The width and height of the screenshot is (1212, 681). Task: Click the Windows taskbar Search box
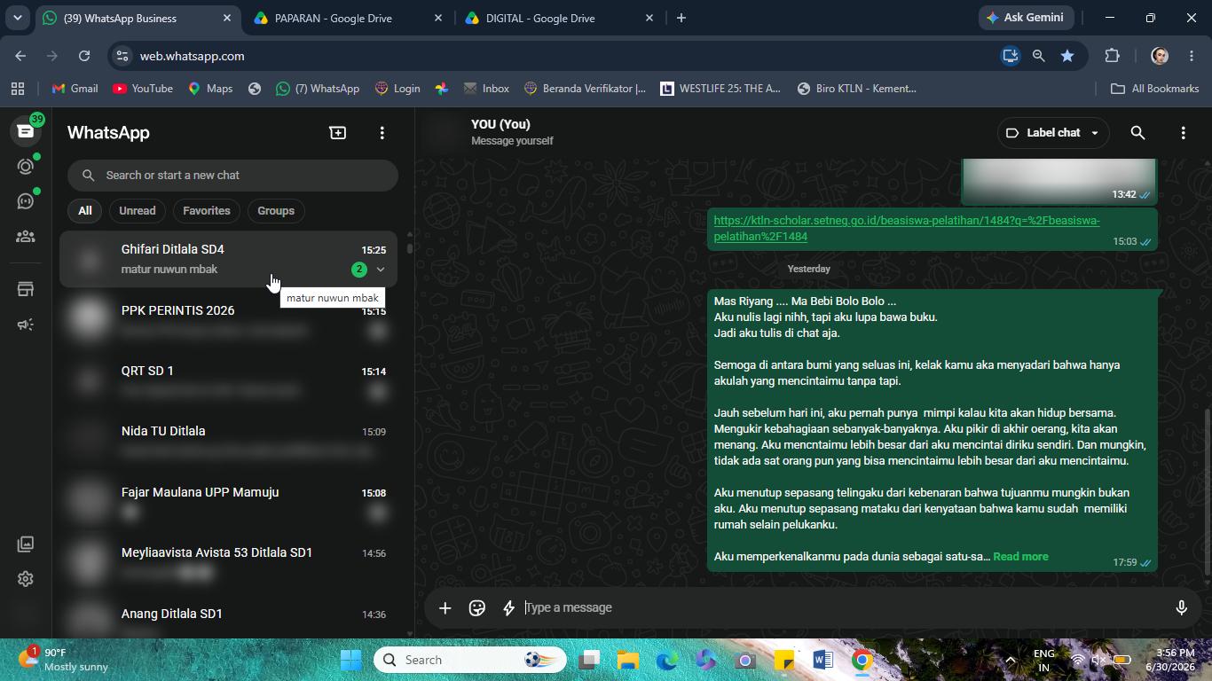[x=470, y=660]
